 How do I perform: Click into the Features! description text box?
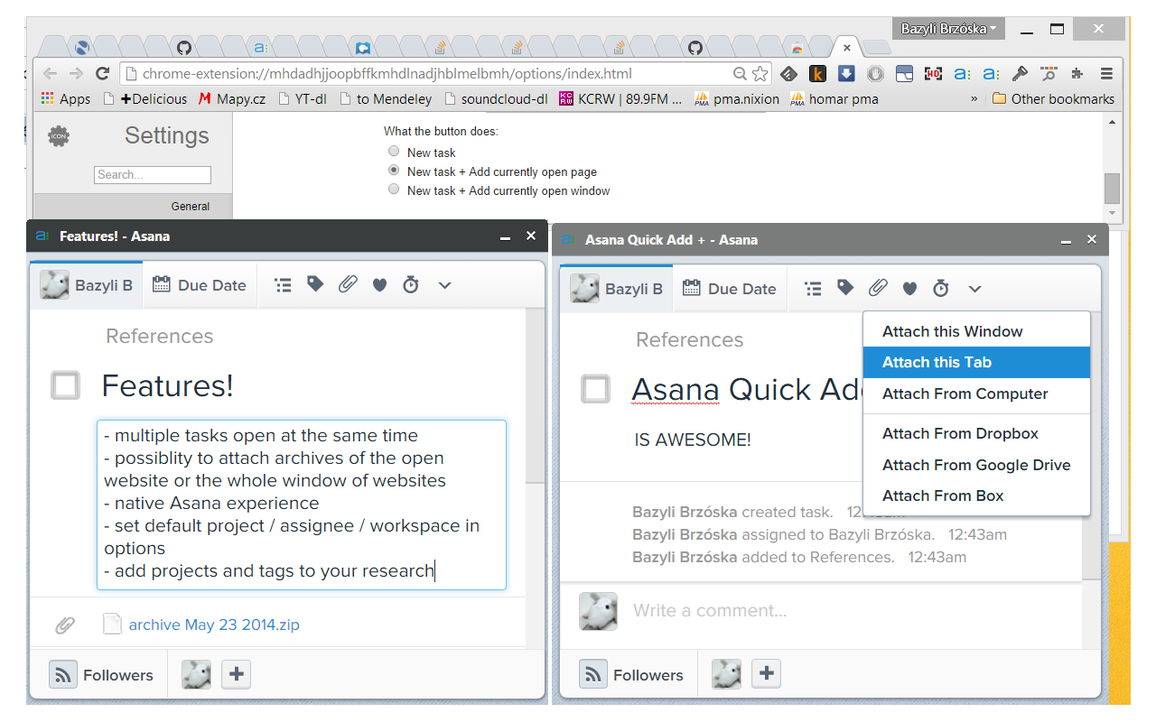(302, 504)
